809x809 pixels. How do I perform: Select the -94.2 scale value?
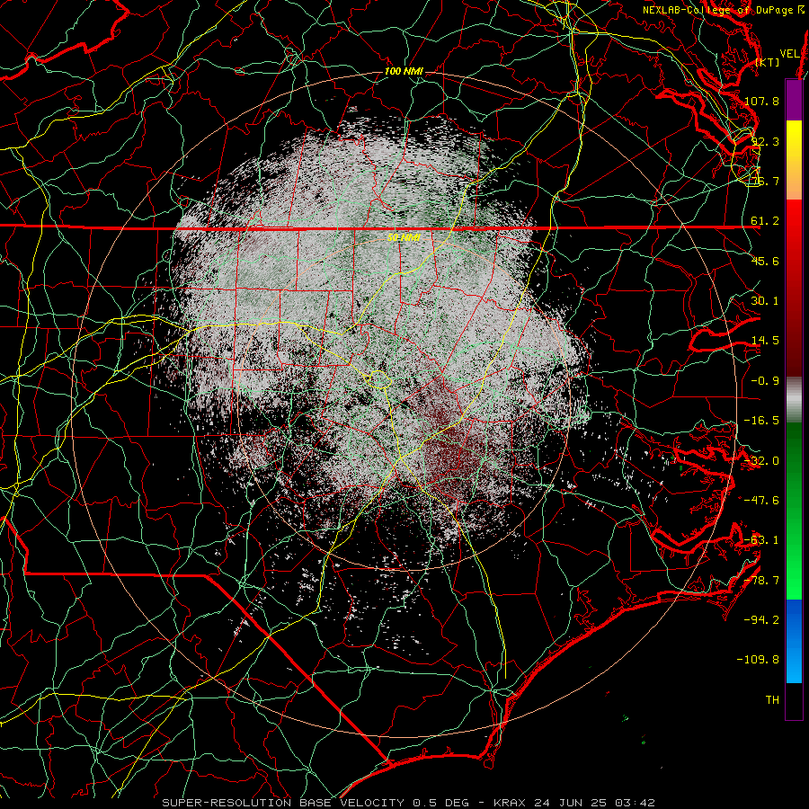[x=761, y=620]
